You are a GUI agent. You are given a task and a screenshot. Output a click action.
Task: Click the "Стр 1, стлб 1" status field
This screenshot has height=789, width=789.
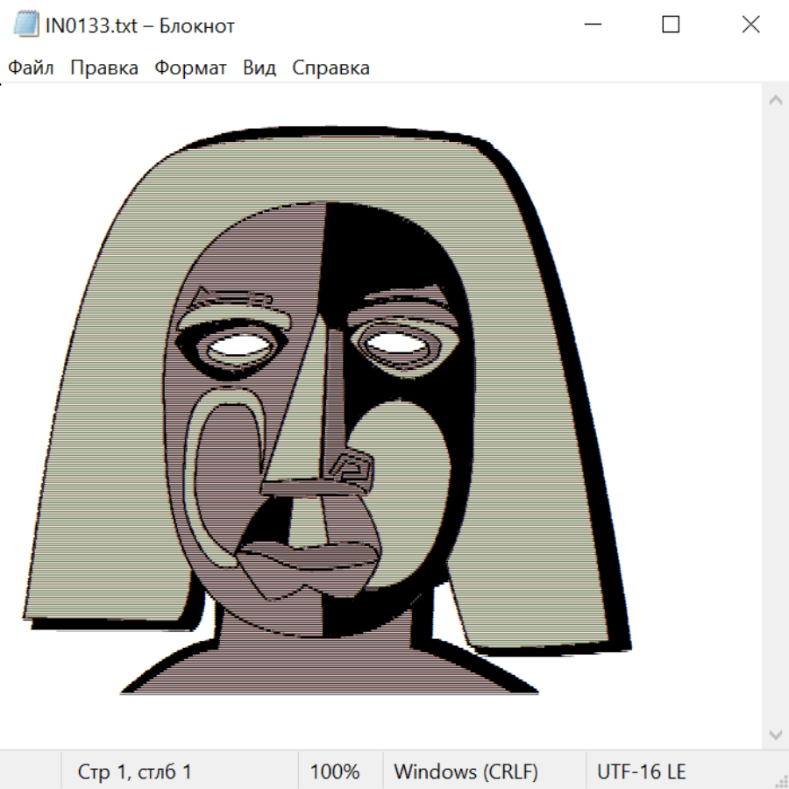click(x=135, y=771)
